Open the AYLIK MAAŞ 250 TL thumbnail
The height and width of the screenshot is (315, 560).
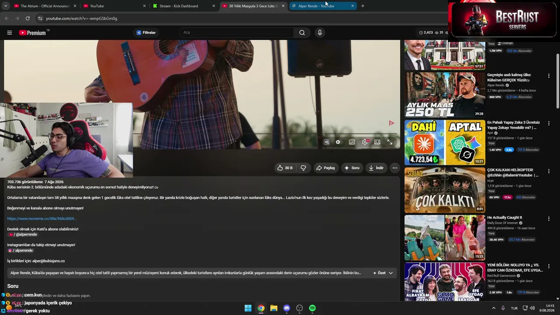click(x=445, y=95)
